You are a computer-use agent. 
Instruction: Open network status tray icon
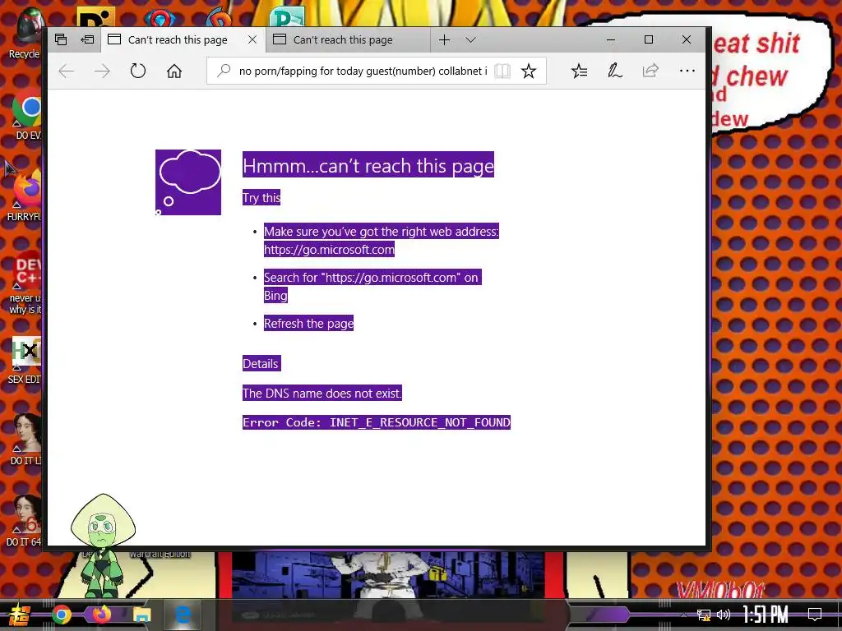click(x=703, y=615)
